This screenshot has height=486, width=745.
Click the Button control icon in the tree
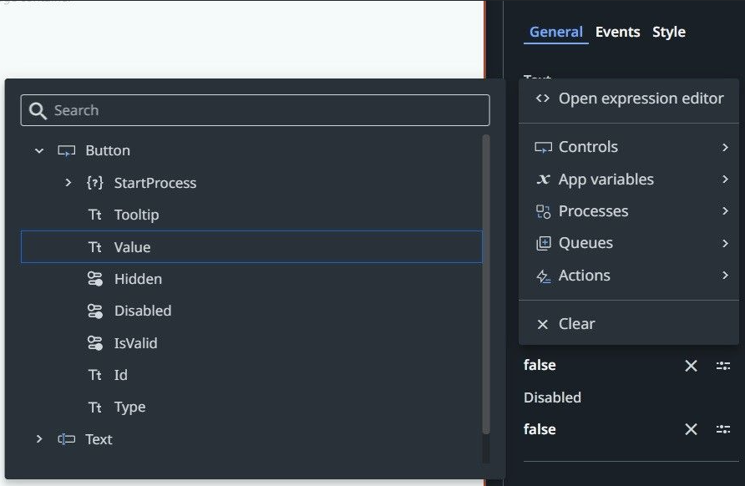(x=66, y=150)
